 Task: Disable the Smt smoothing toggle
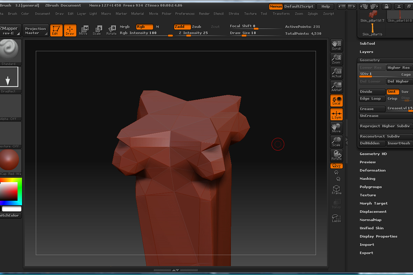[393, 92]
